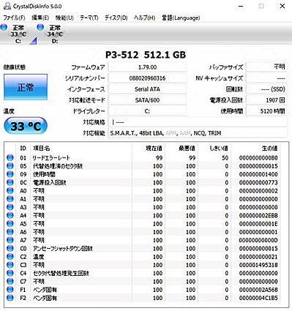Click the 健康状態 label
292x311 pixels.
(15, 67)
